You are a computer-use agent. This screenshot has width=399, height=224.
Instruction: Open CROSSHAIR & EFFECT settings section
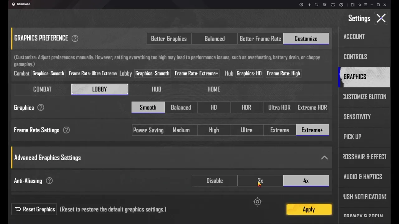(364, 157)
